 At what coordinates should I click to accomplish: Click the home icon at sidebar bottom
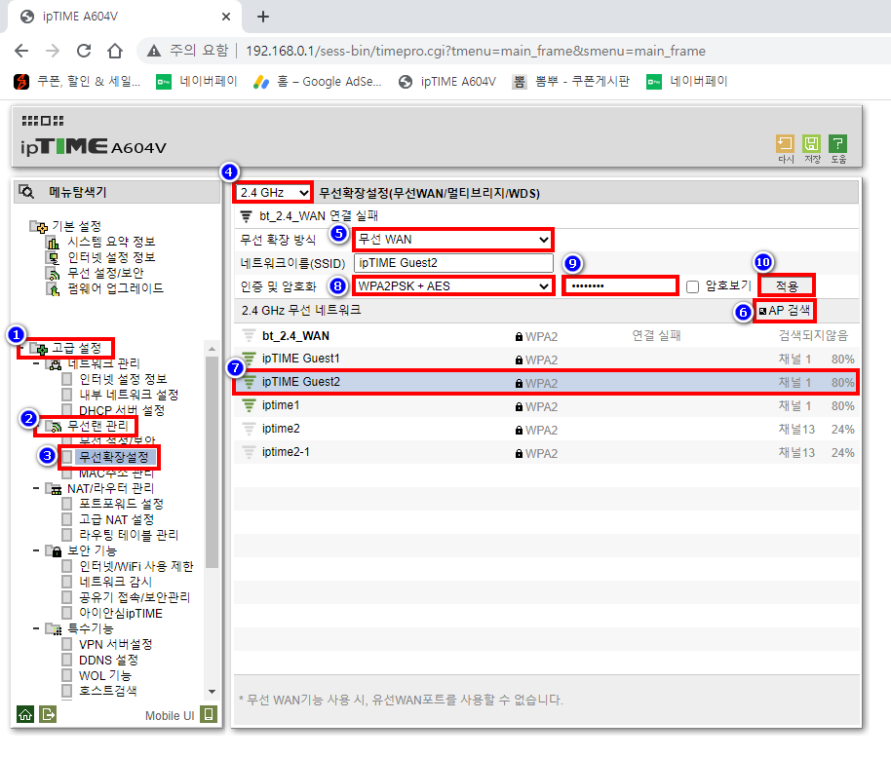[25, 714]
